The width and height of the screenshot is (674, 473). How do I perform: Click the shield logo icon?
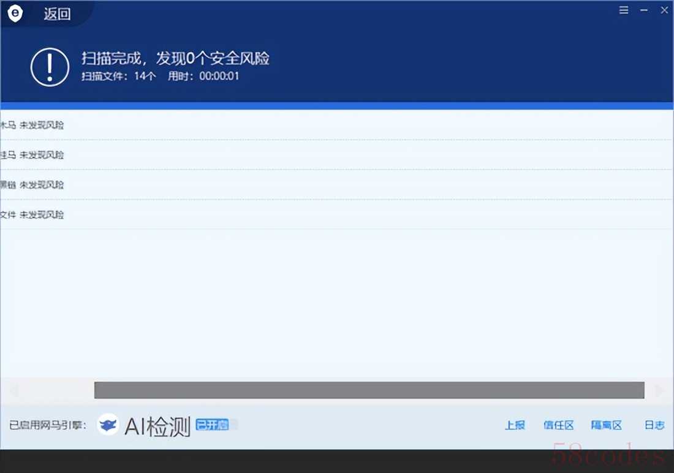tap(15, 13)
